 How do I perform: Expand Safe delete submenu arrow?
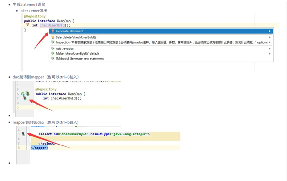(x=270, y=37)
